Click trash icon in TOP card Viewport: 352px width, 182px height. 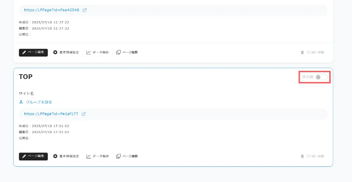pos(302,156)
